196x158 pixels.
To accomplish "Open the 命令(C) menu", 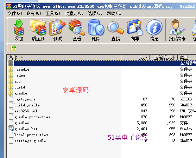I will pyautogui.click(x=34, y=13).
